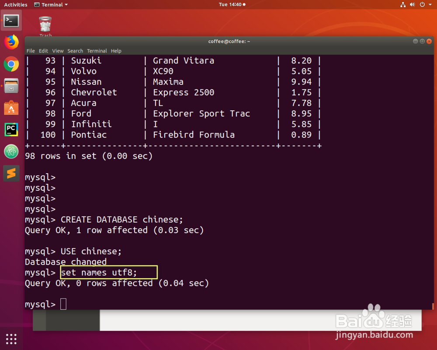Launch Sublime Text from the dock
The height and width of the screenshot is (350, 437).
(11, 173)
